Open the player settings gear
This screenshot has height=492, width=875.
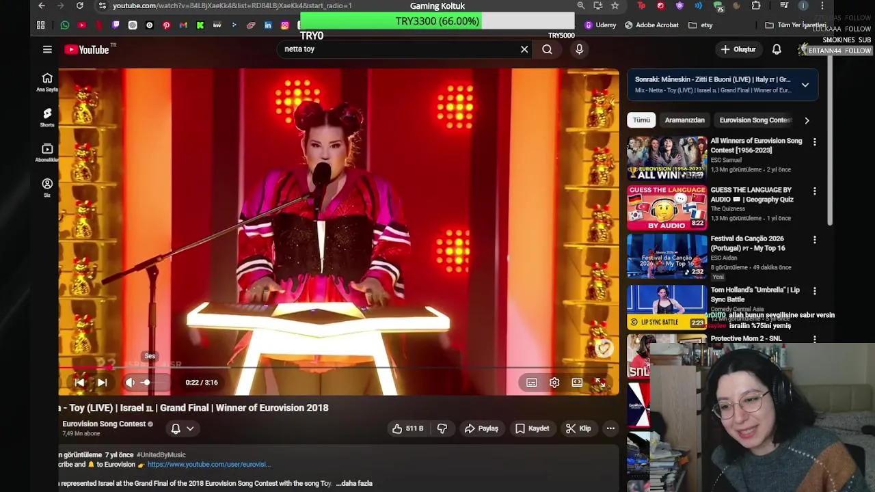(554, 383)
